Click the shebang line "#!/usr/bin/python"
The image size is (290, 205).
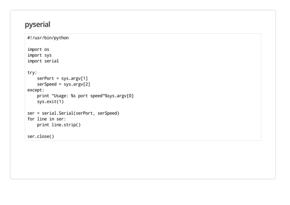[x=48, y=38]
